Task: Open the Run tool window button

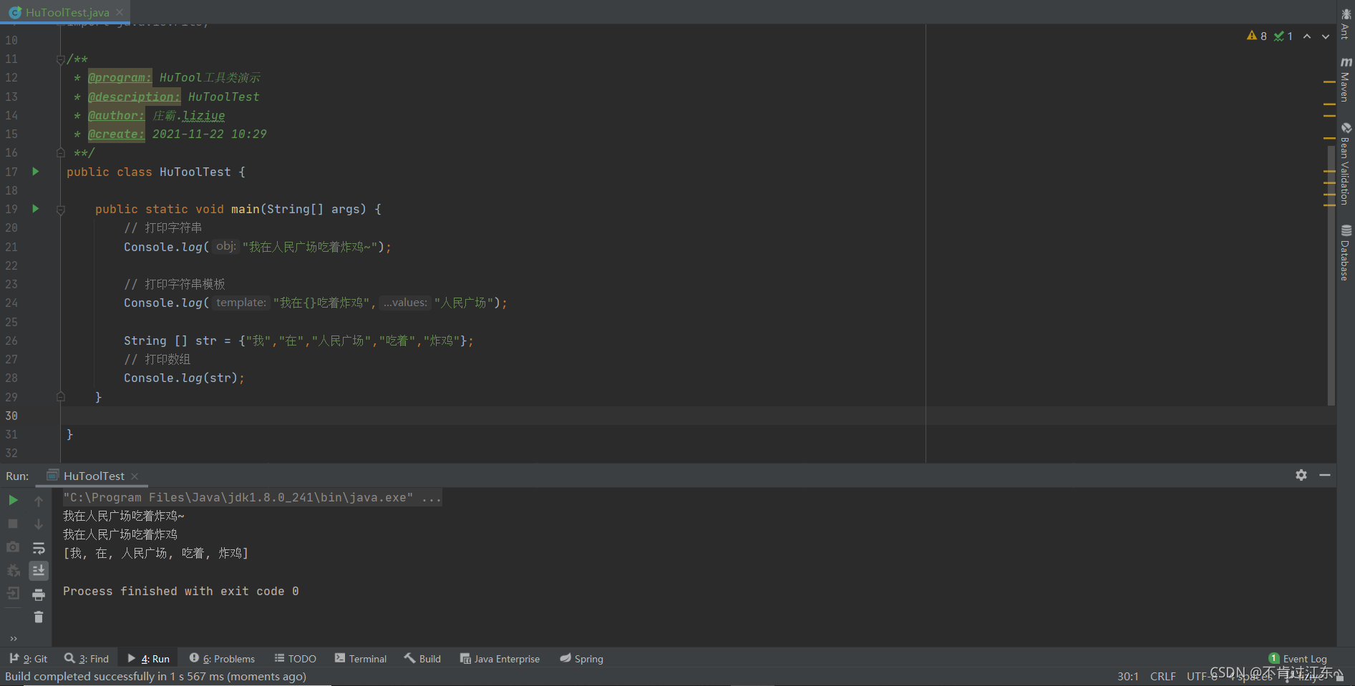Action: (149, 659)
